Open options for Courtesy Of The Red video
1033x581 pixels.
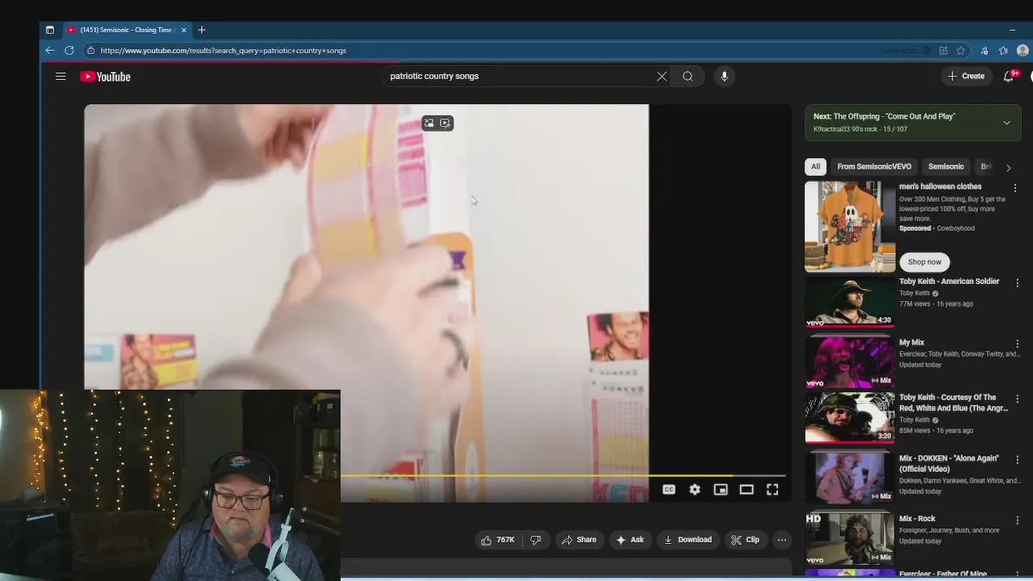(1017, 399)
